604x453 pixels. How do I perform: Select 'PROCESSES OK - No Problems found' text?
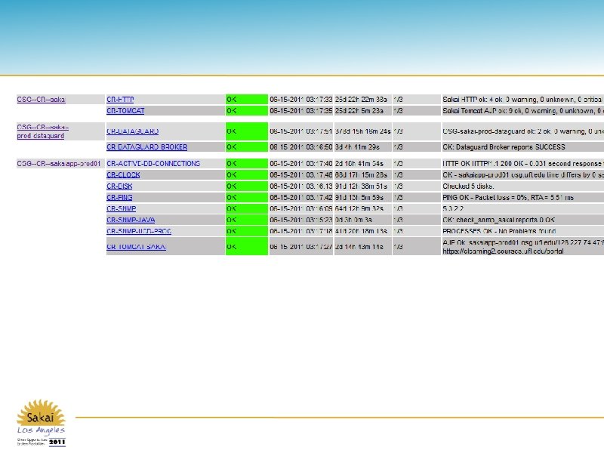click(499, 231)
